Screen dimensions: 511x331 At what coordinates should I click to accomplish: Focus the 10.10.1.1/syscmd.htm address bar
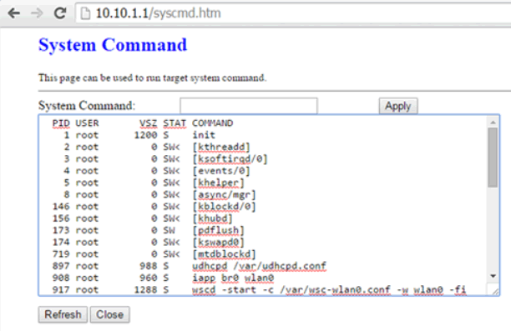coord(293,13)
